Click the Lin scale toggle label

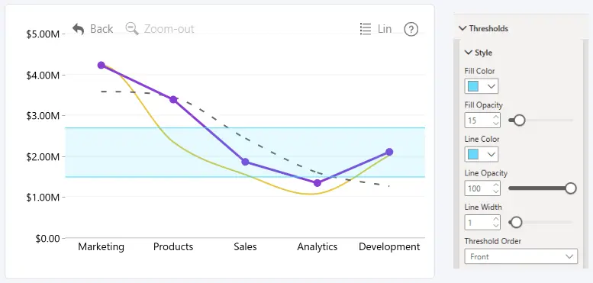pos(384,29)
